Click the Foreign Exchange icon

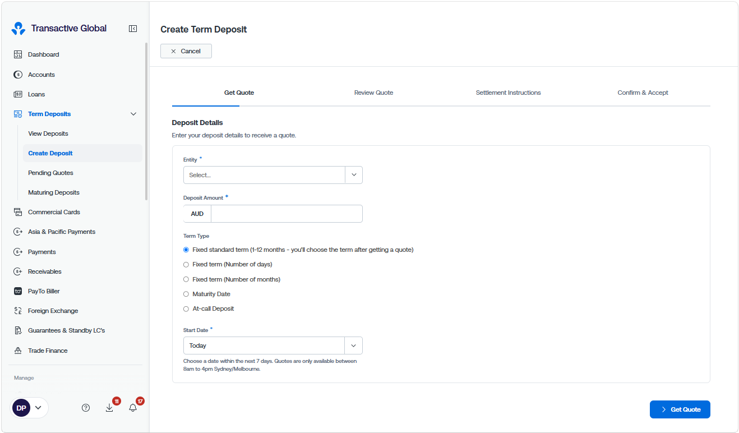(x=17, y=311)
